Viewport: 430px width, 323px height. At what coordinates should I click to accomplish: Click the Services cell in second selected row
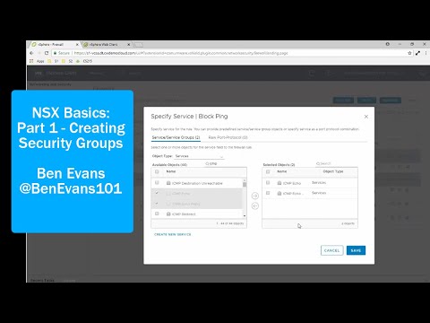319,193
